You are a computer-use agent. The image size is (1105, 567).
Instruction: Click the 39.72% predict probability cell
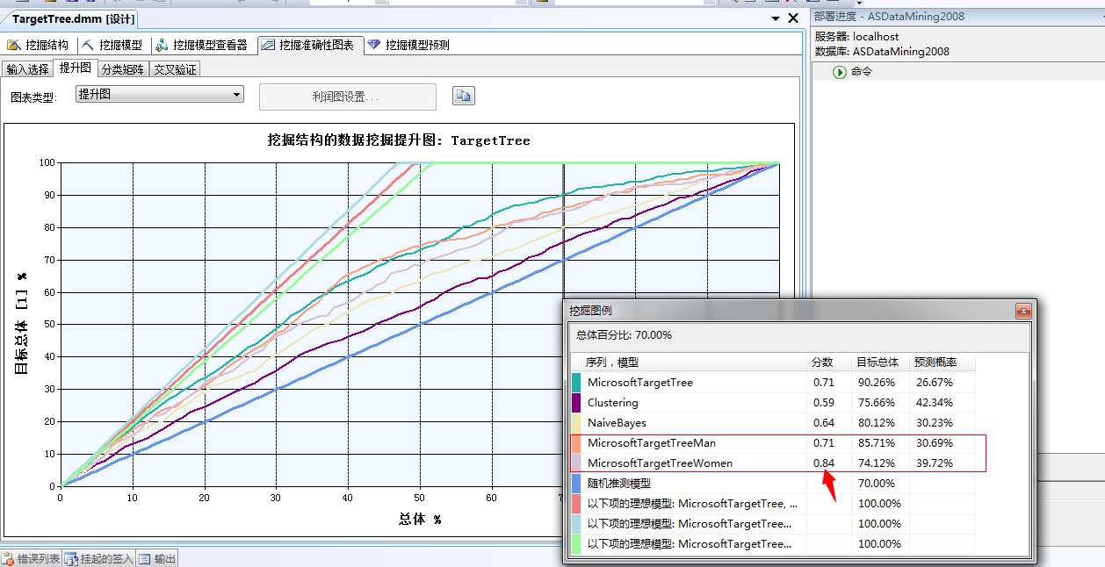click(935, 463)
